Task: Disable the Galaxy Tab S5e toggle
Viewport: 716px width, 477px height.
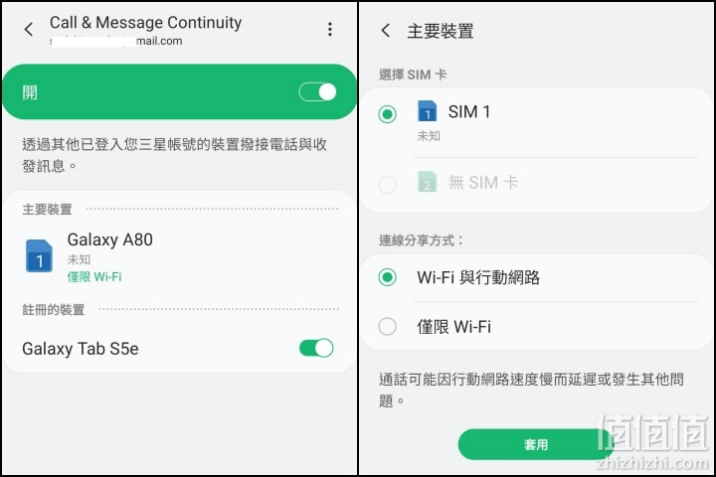Action: point(316,348)
